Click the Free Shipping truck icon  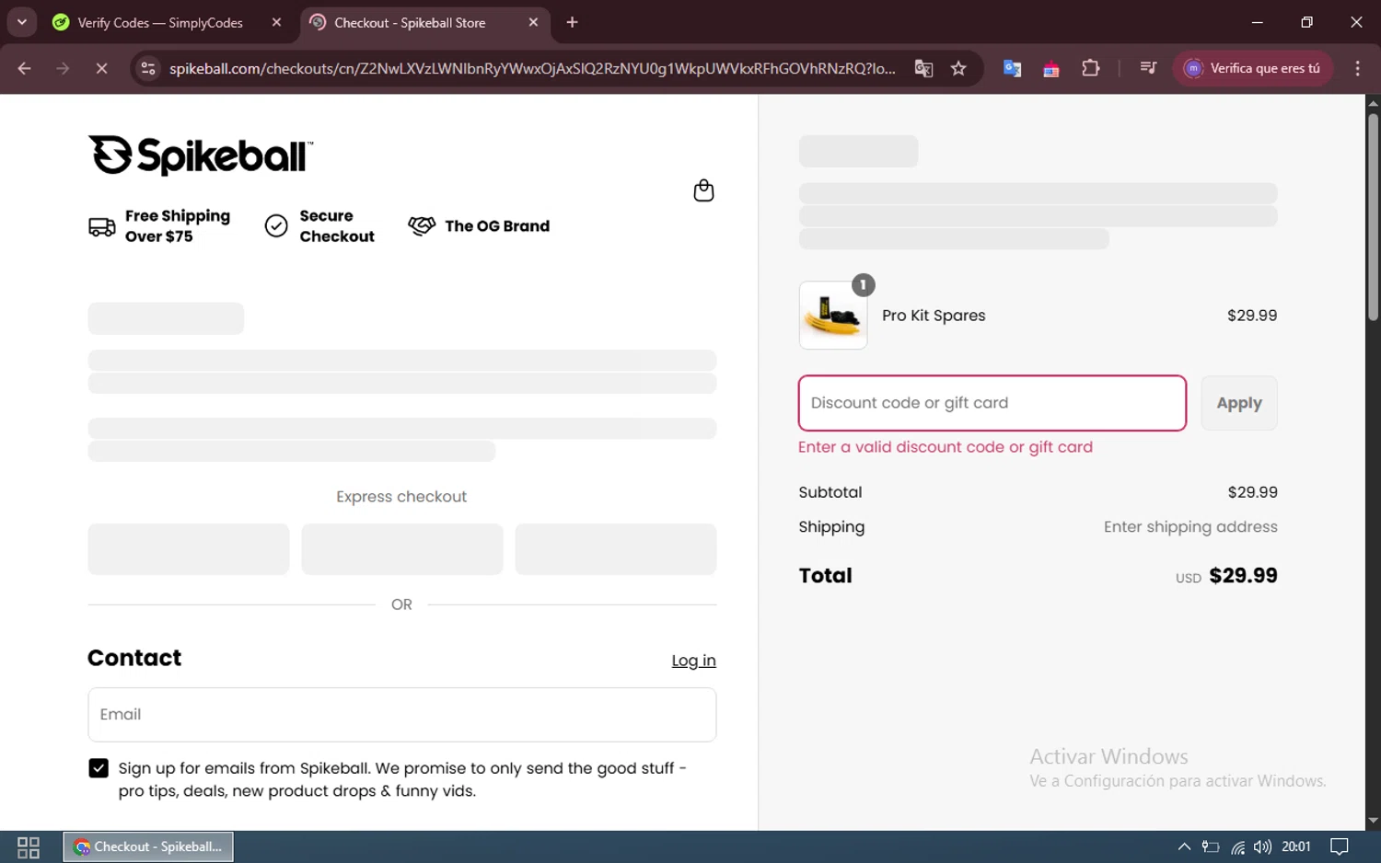[x=101, y=226]
